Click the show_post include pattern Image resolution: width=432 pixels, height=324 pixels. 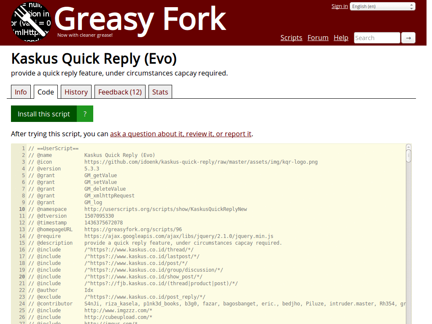click(143, 277)
